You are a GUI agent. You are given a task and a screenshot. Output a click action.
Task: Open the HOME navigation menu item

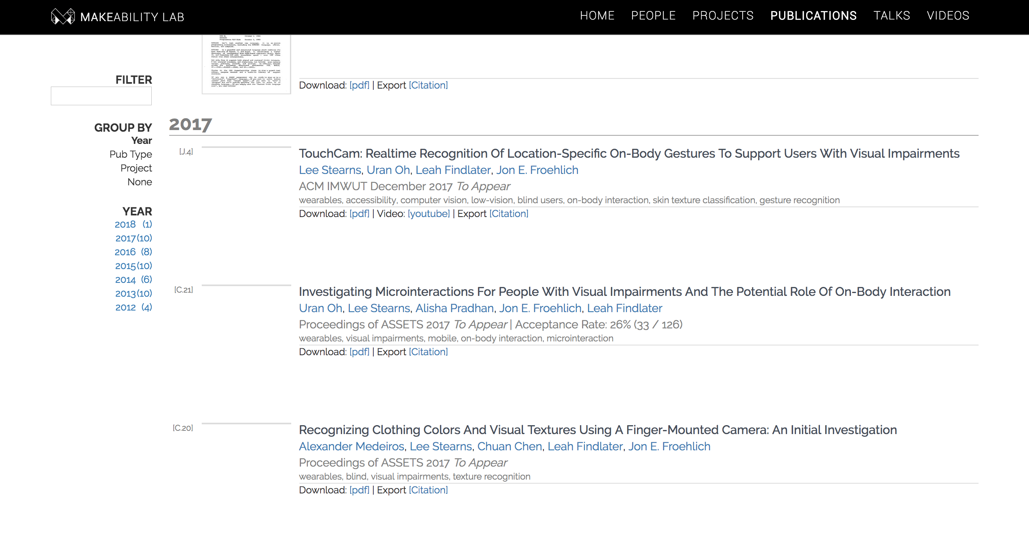pyautogui.click(x=597, y=15)
